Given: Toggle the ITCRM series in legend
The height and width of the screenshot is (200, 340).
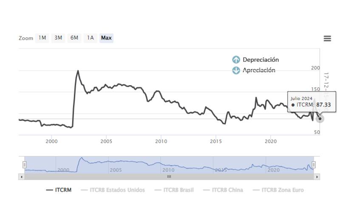Looking at the screenshot, I should coord(59,190).
